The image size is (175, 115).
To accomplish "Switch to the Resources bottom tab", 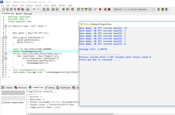I will tap(21, 88).
